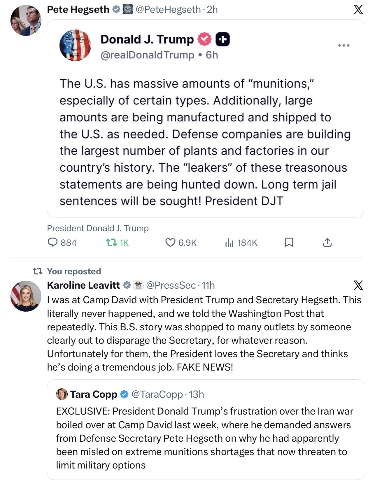Open Tara Copp's quoted EXCLUSIVE post
This screenshot has width=375, height=486.
click(205, 429)
